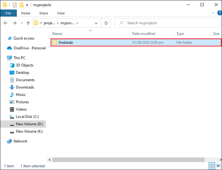The image size is (222, 170).
Task: Click the horizontal scrollbar at the bottom
Action: [129, 160]
